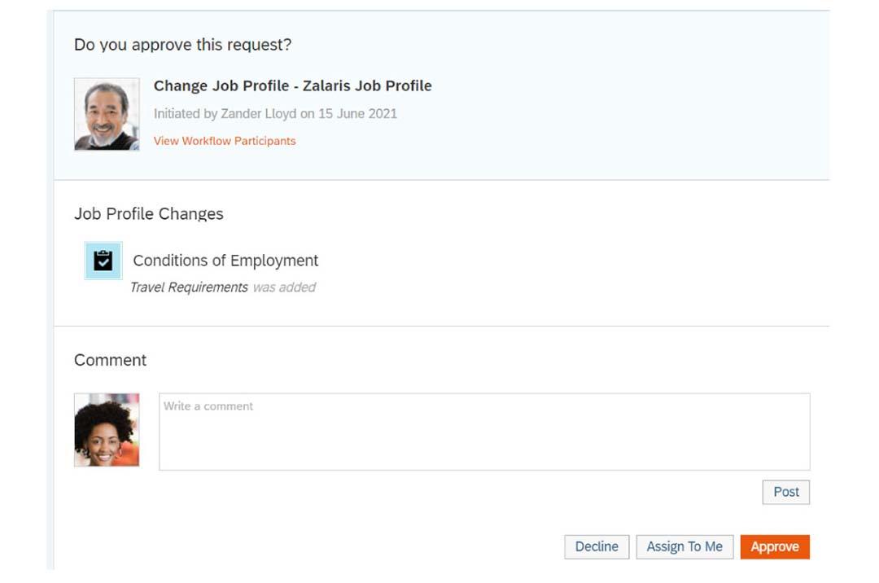The height and width of the screenshot is (583, 879).
Task: Click the Comment section heading
Action: click(x=110, y=360)
